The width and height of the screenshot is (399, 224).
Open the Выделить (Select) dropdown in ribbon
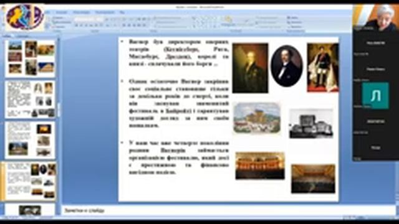(294, 26)
